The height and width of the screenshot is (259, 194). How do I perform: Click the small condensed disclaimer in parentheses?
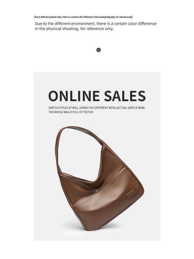(83, 17)
